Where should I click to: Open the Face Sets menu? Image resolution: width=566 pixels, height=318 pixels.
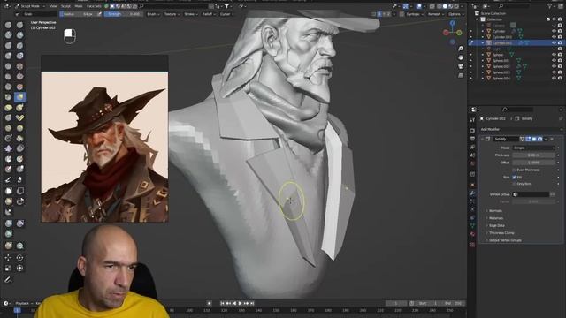click(x=94, y=6)
